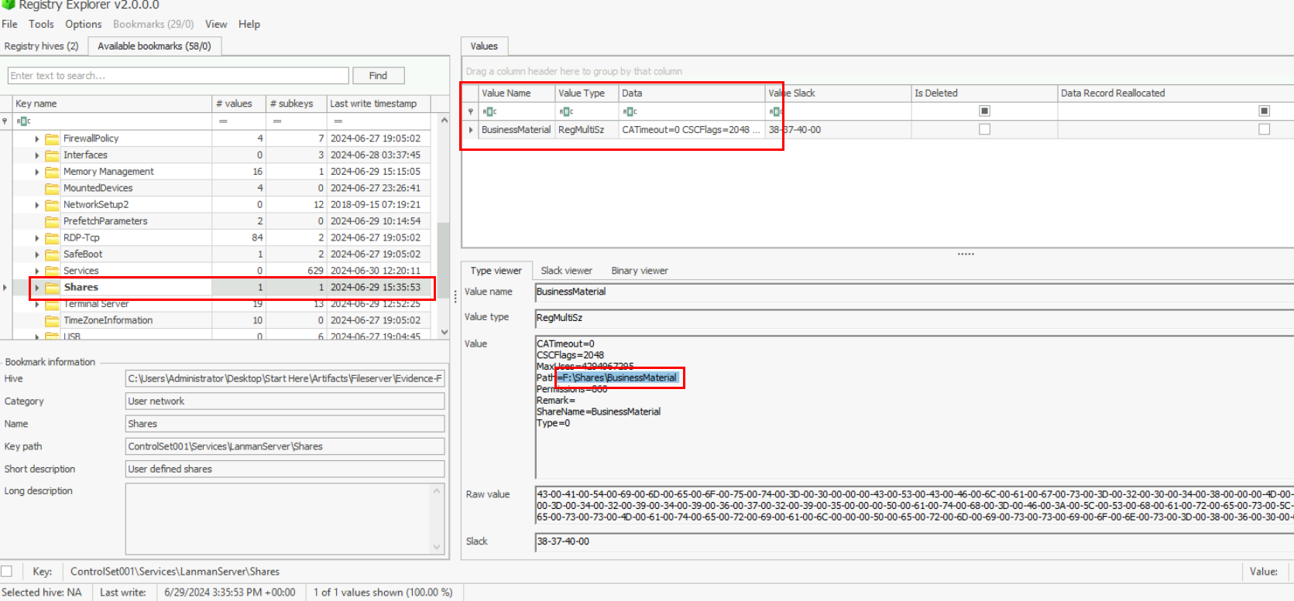Click the # values equals filter icon
Screen dimensions: 1294x601
coord(223,121)
